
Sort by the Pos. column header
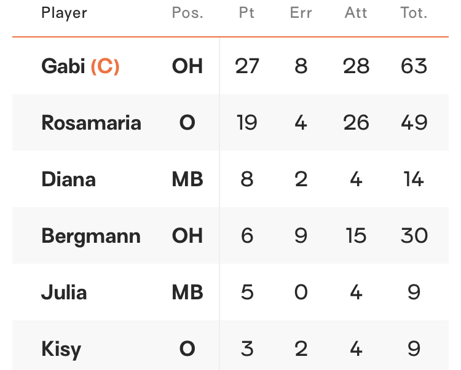click(187, 13)
